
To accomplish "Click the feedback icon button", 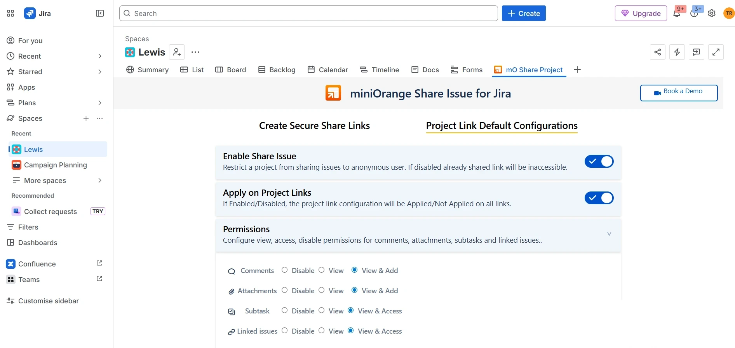I will 697,52.
